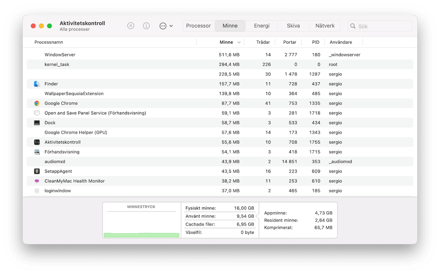This screenshot has width=440, height=274.
Task: Click the magnifier icon in search field
Action: point(353,26)
